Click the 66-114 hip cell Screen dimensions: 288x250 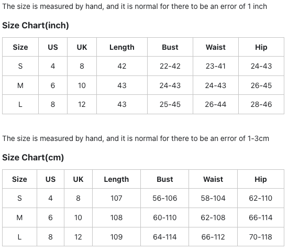(261, 218)
